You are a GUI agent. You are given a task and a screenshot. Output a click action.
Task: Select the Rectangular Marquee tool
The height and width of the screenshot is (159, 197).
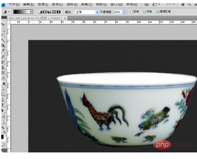click(x=3, y=29)
